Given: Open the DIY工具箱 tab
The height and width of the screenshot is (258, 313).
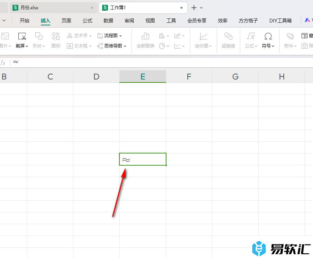Looking at the screenshot, I should click(x=280, y=21).
